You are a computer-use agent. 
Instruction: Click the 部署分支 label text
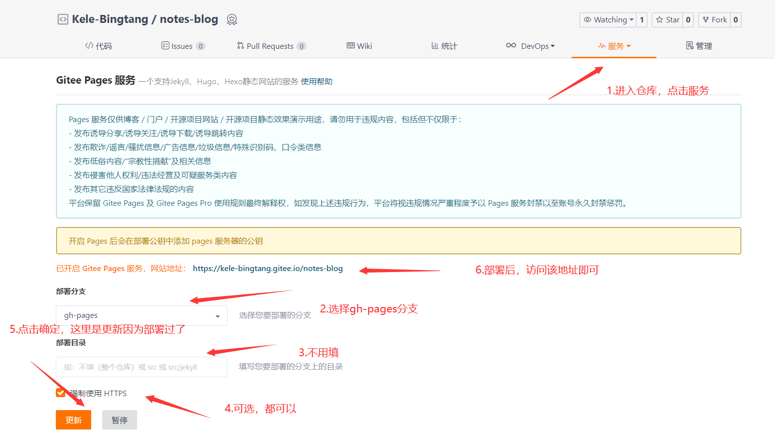pyautogui.click(x=71, y=291)
